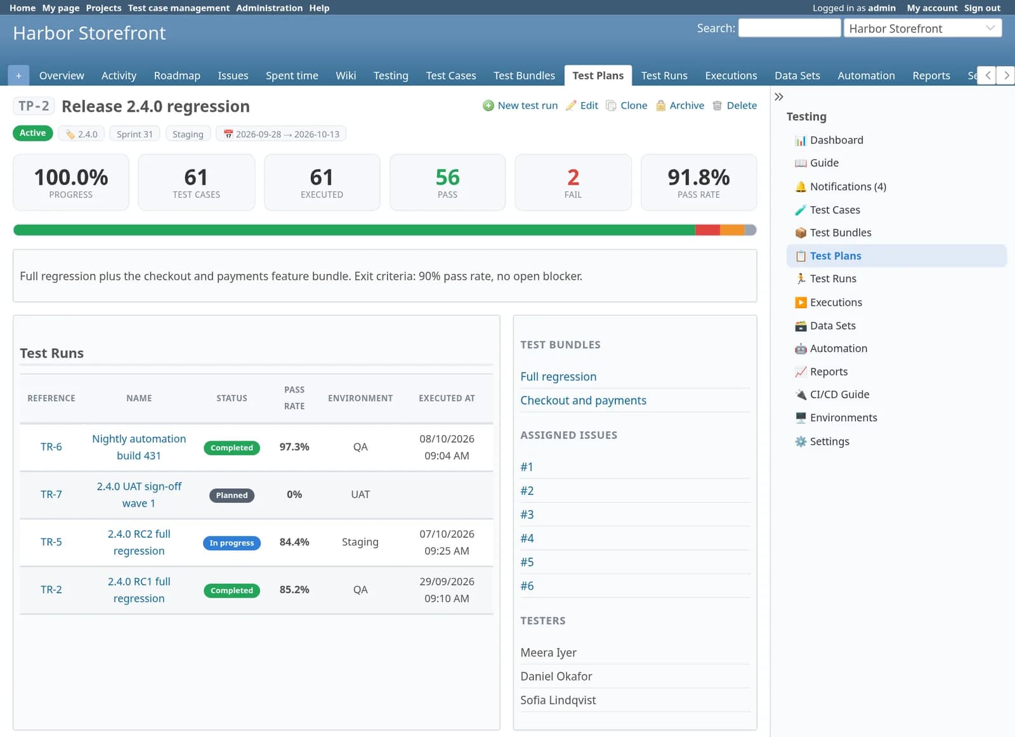The height and width of the screenshot is (737, 1015).
Task: Open Administration in the top menu
Action: pos(269,8)
